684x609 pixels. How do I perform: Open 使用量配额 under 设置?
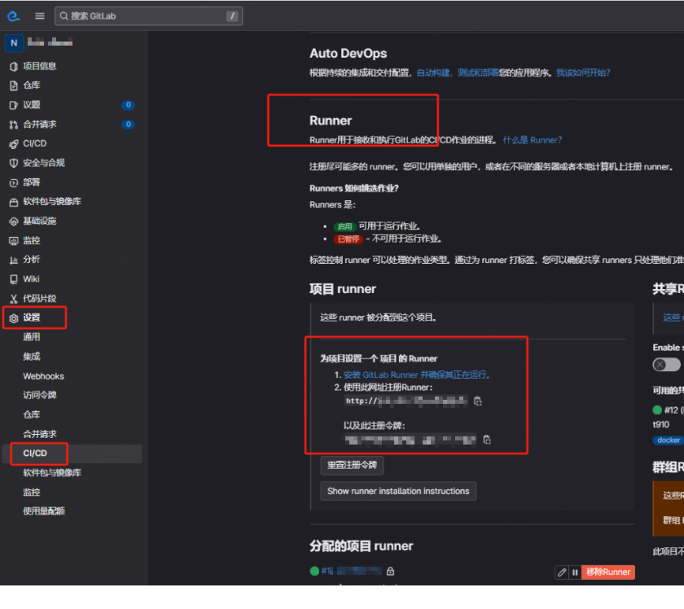point(44,511)
